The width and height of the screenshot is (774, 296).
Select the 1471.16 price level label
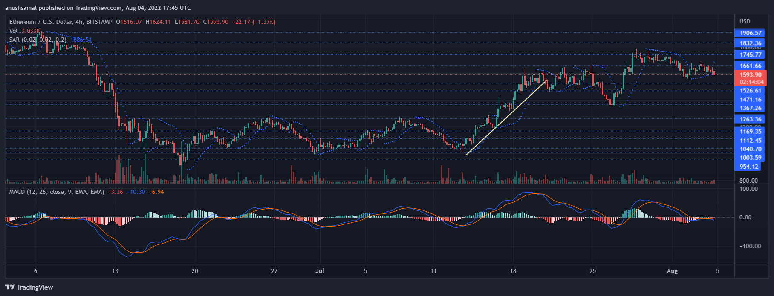750,100
